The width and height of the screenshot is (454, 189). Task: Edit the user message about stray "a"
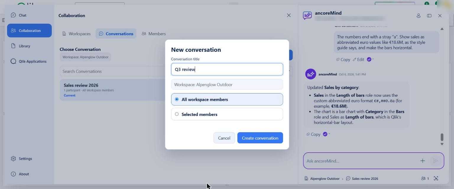pos(358,59)
